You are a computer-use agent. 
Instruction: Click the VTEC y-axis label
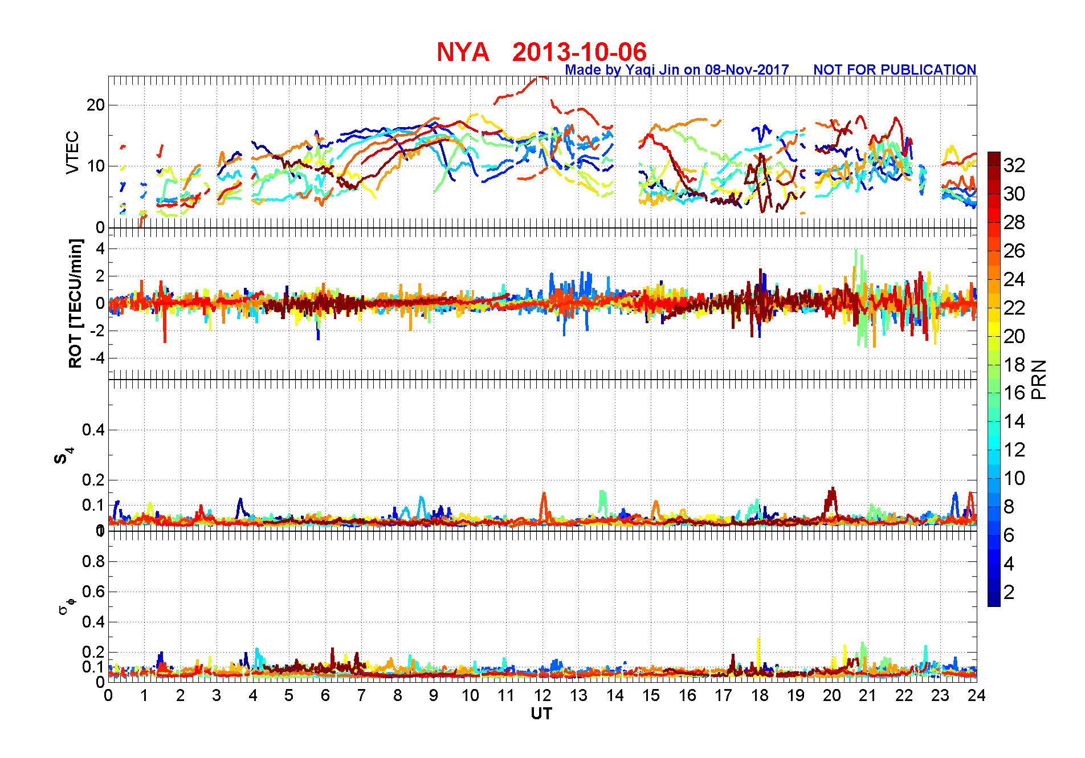(72, 152)
